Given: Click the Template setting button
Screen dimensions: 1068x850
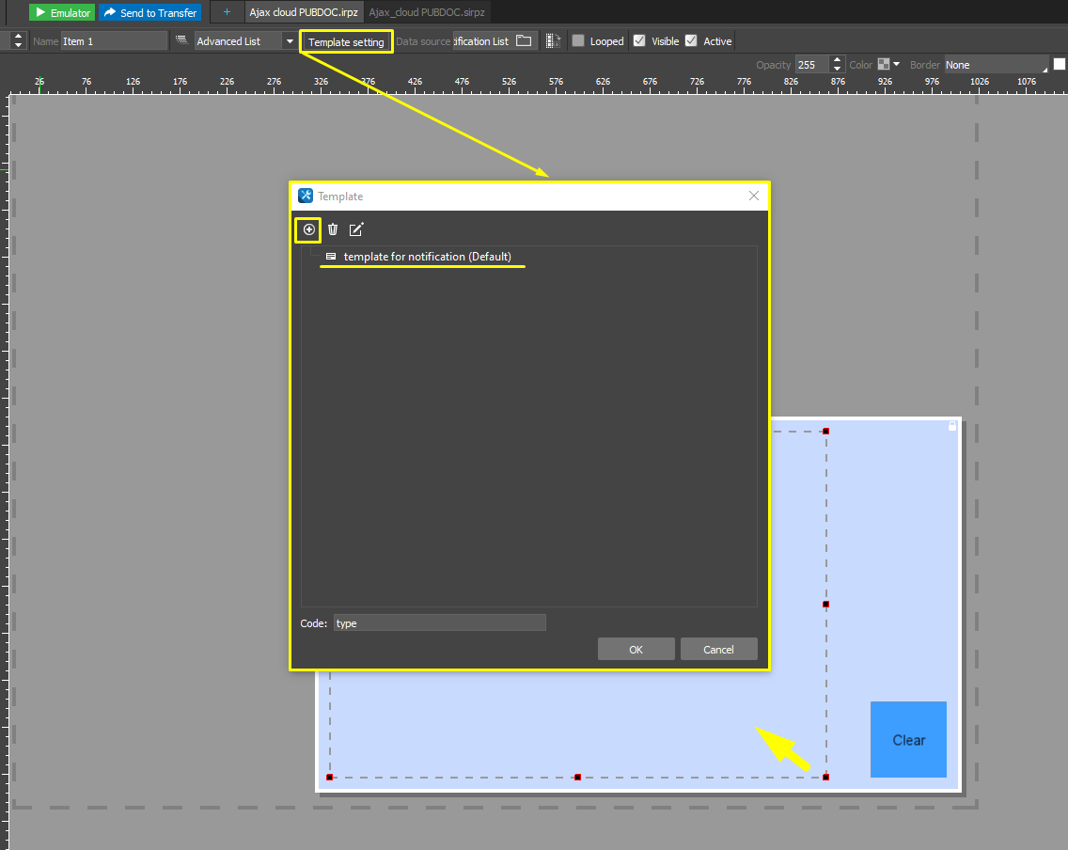Looking at the screenshot, I should tap(346, 41).
